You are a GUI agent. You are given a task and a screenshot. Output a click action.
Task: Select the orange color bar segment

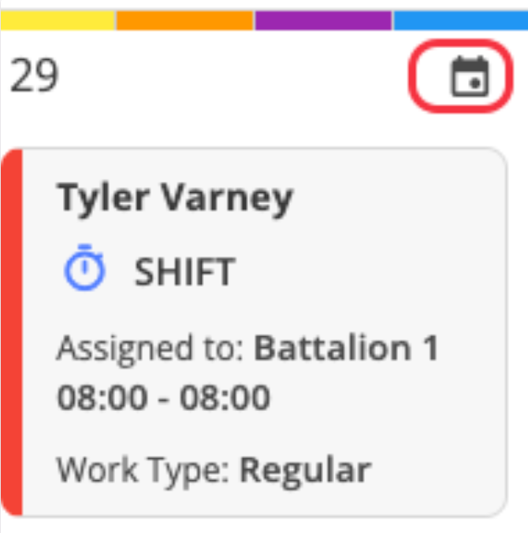184,20
